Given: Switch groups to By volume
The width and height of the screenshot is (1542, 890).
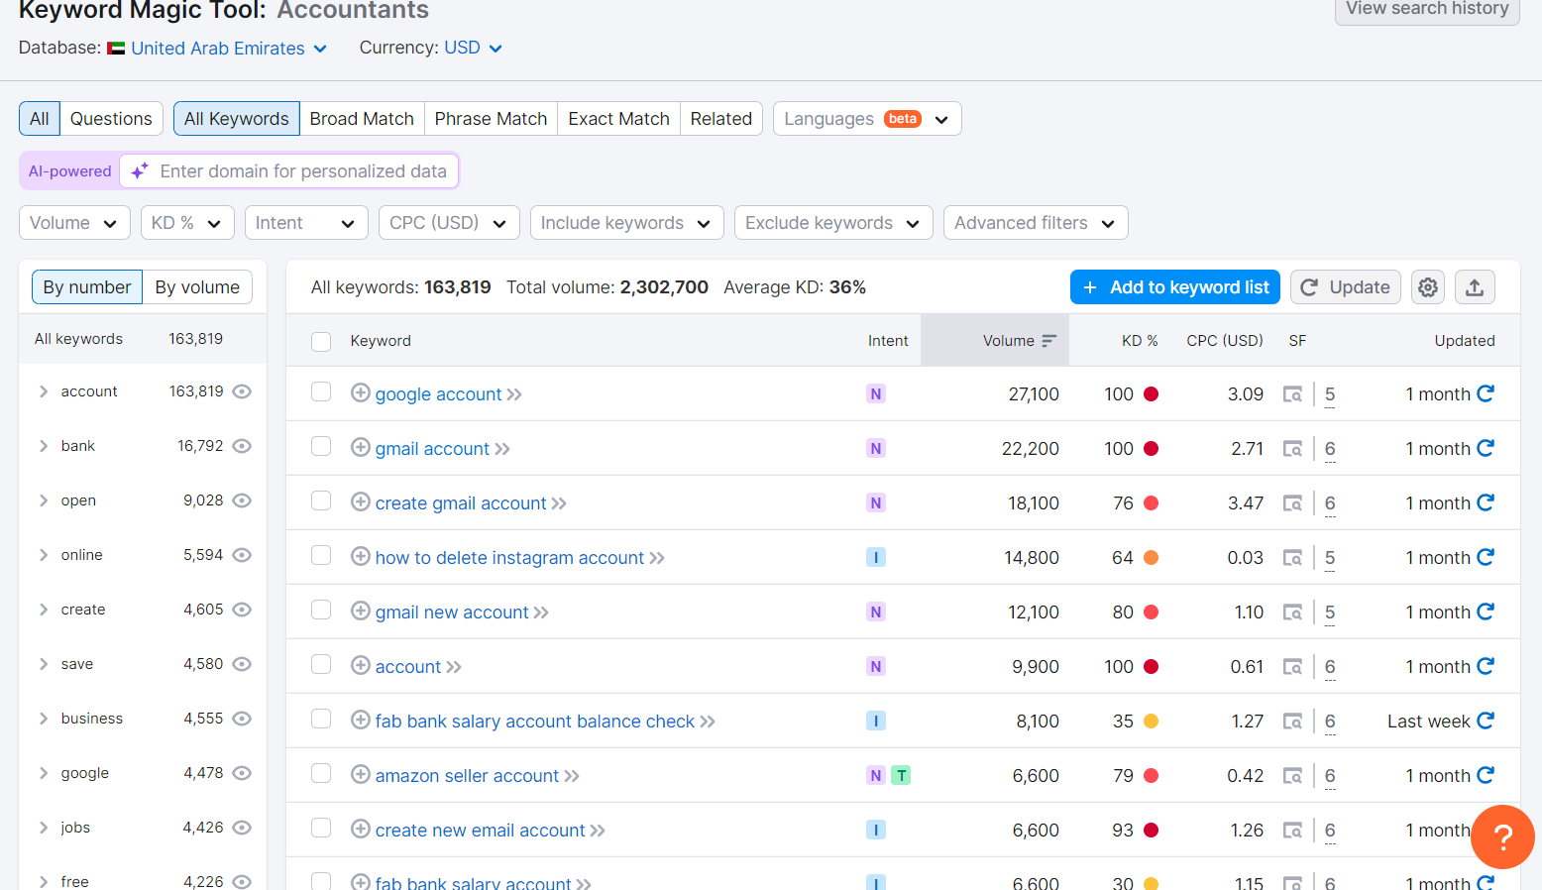Looking at the screenshot, I should click(x=197, y=287).
